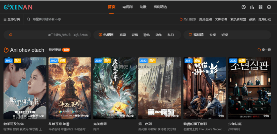Click the 2022 tag on 少年法庭 poster
Image resolution: width=277 pixels, height=134 pixels.
233,61
